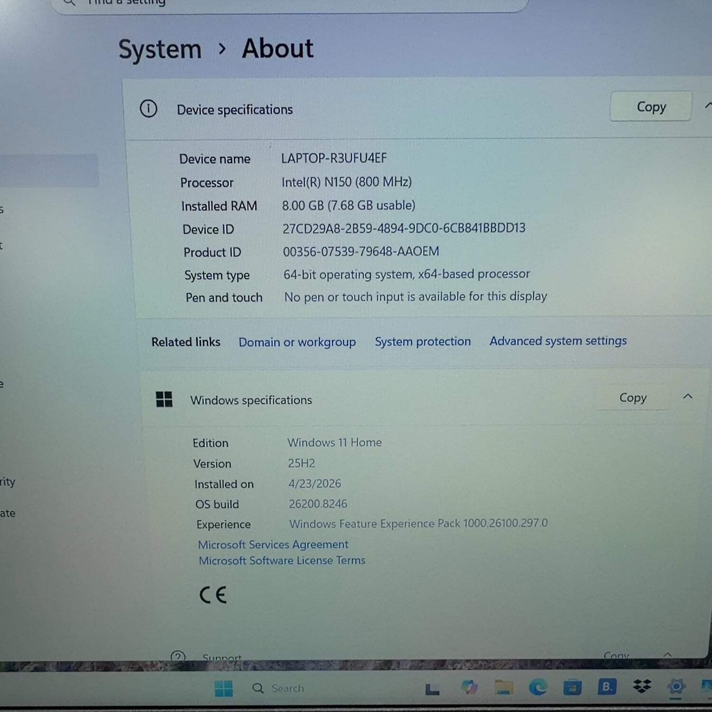
Task: Open Dropbox from the taskbar
Action: pos(642,686)
